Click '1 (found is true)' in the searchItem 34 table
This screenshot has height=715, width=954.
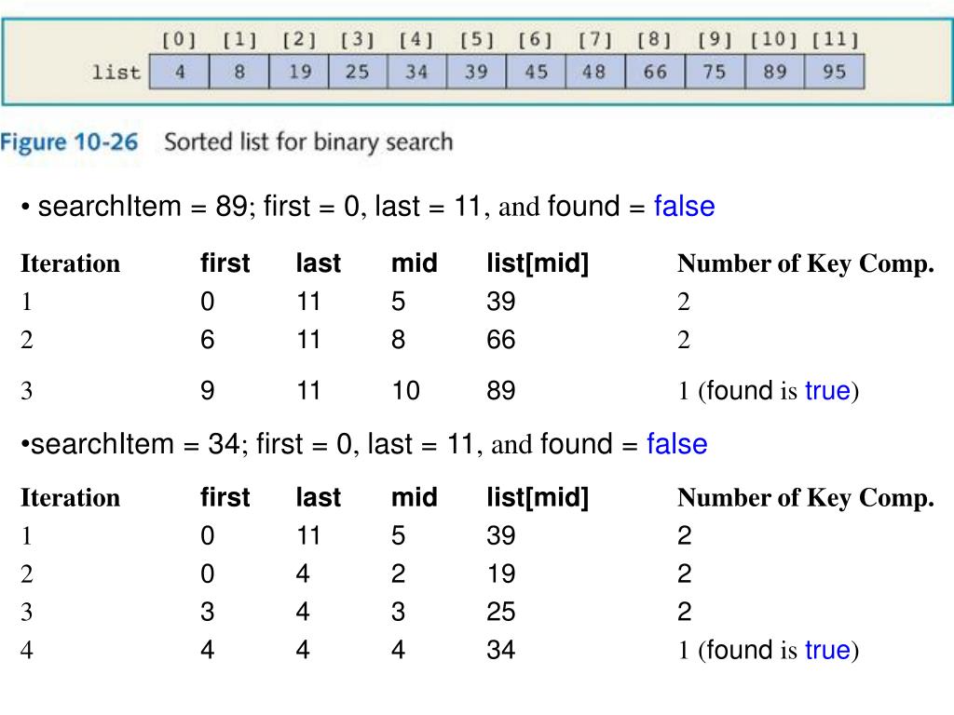[769, 650]
